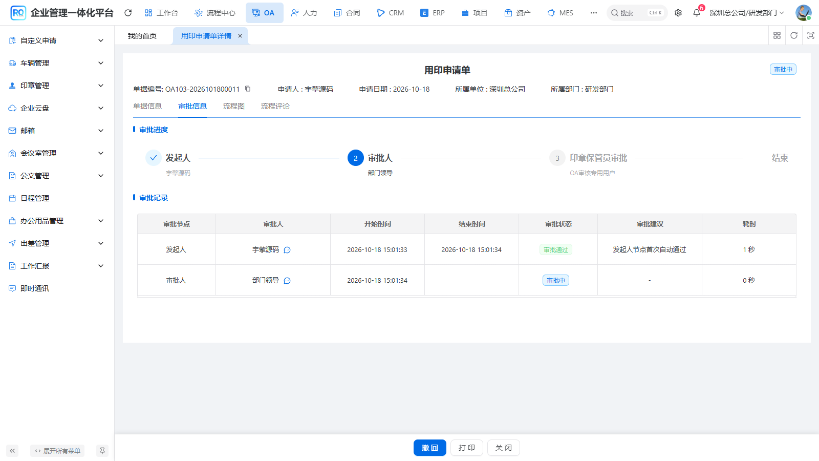The width and height of the screenshot is (819, 461).
Task: Expand the 企业云盘 menu
Action: [x=57, y=108]
